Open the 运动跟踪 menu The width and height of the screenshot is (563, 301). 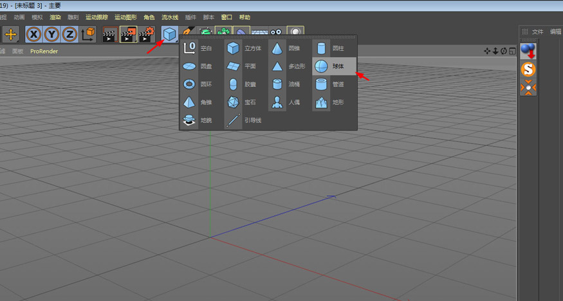click(97, 17)
